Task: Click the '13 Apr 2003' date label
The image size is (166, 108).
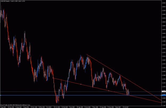Action: (x=19, y=107)
